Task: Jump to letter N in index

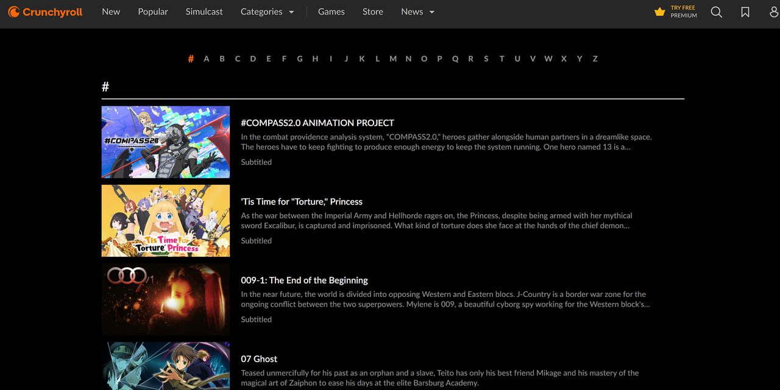Action: [408, 58]
